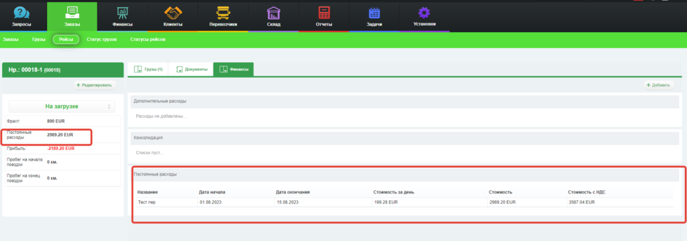Open the Заказы section icon
Image resolution: width=687 pixels, height=241 pixels.
pyautogui.click(x=72, y=13)
